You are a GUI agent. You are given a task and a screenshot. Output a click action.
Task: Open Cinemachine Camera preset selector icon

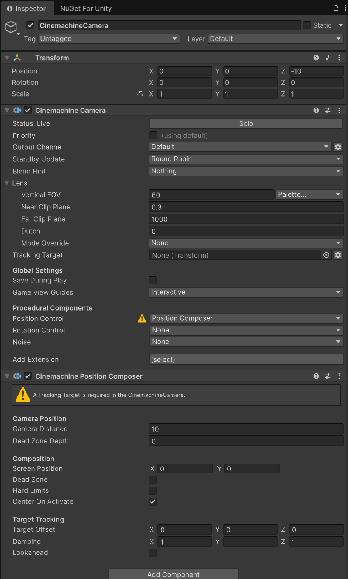point(328,110)
